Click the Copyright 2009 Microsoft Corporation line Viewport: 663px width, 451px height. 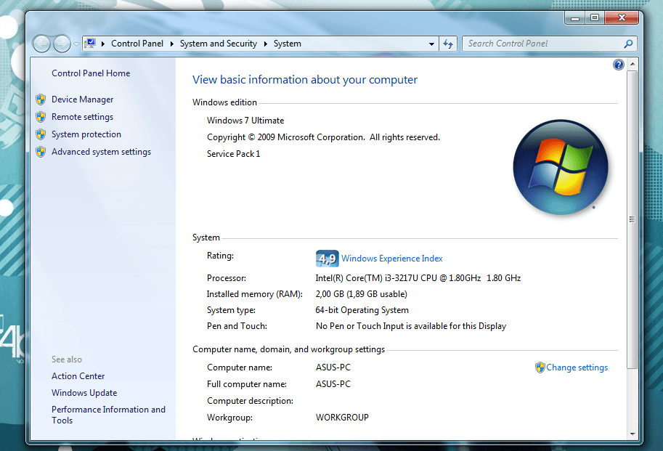click(x=323, y=137)
